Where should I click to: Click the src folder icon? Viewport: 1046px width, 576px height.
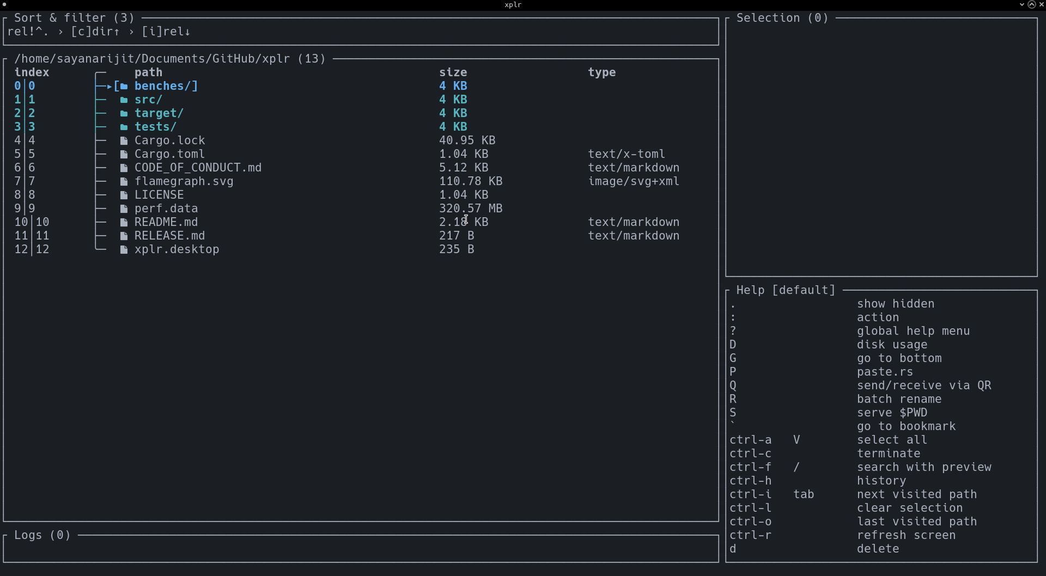click(x=123, y=100)
